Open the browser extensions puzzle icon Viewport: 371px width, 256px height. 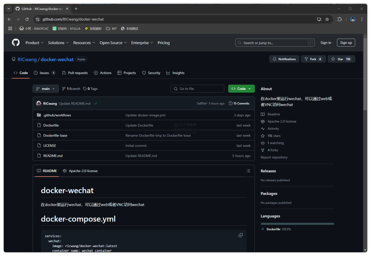(x=339, y=19)
